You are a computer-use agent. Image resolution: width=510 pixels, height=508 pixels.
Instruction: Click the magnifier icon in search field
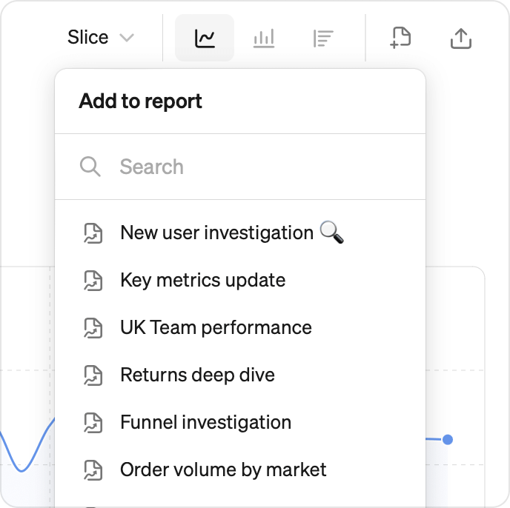pos(90,167)
